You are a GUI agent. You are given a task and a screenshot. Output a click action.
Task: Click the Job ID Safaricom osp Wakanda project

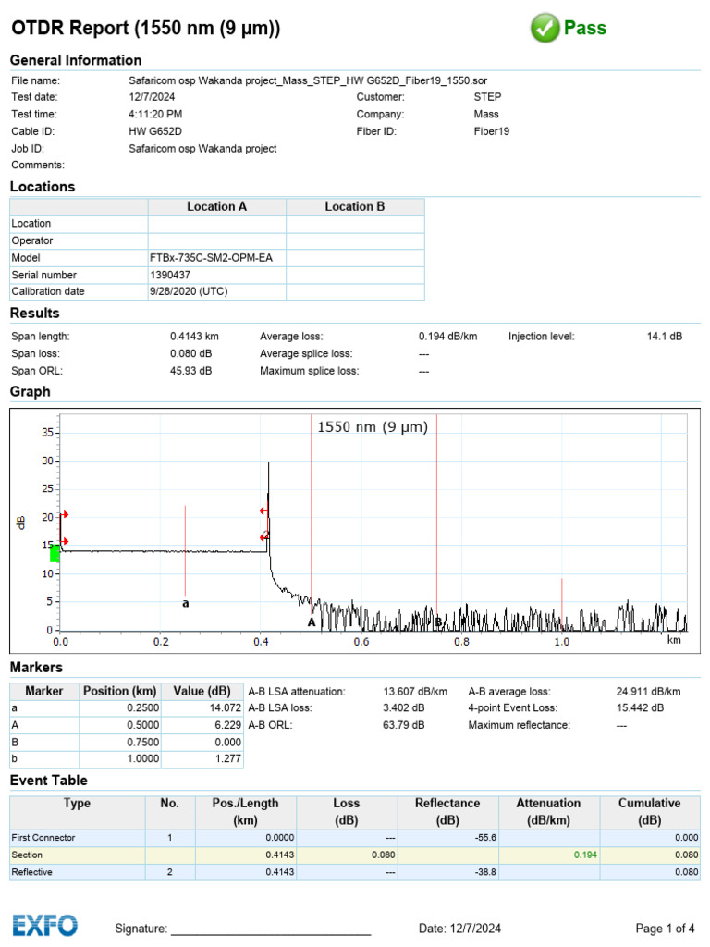point(202,149)
